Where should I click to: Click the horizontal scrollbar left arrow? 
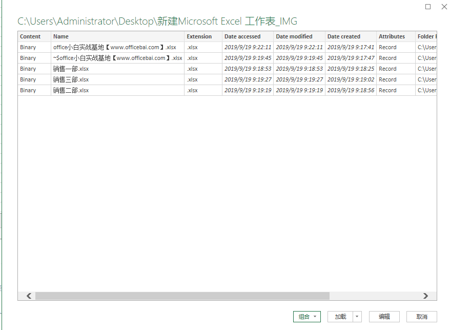click(29, 296)
